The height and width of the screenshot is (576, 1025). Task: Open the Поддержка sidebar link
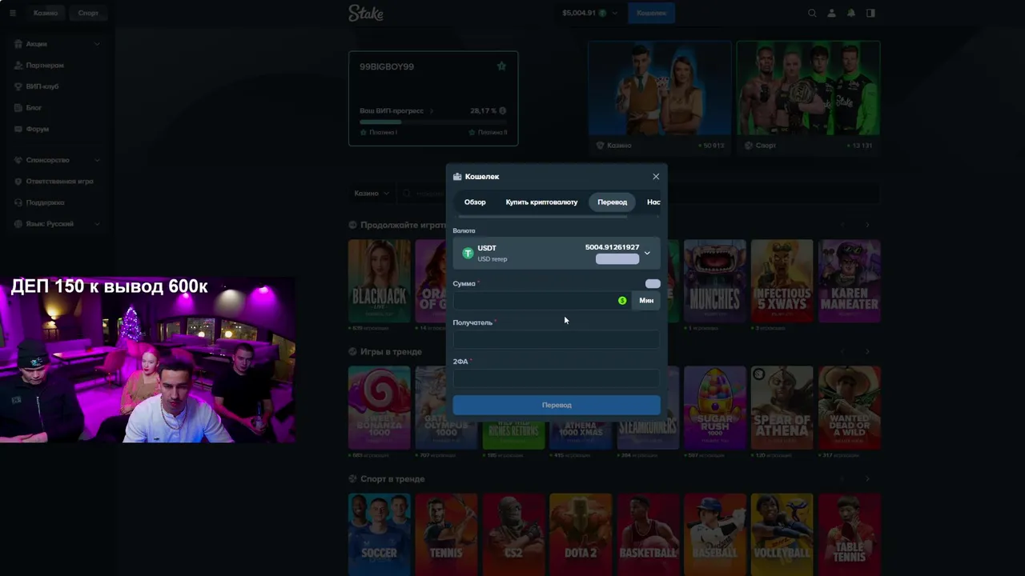[45, 202]
